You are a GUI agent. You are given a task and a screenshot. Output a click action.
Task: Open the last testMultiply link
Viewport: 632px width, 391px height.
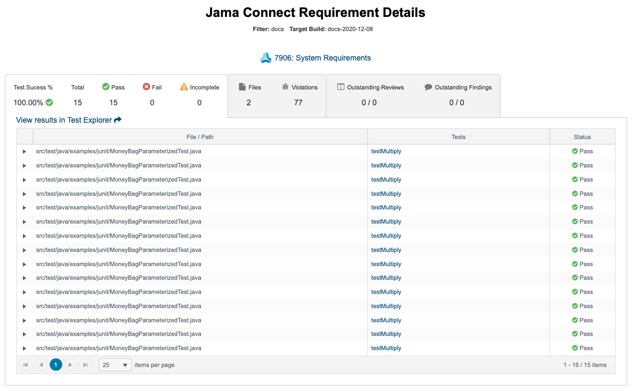pyautogui.click(x=386, y=348)
